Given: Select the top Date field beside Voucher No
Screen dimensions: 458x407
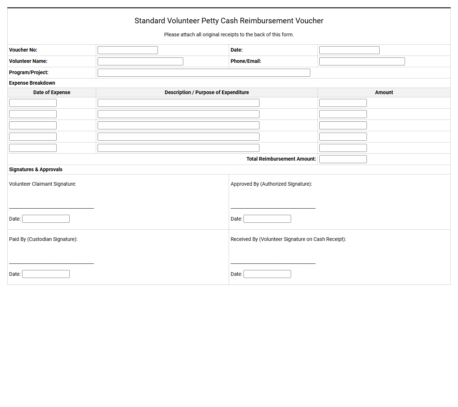Looking at the screenshot, I should point(349,50).
